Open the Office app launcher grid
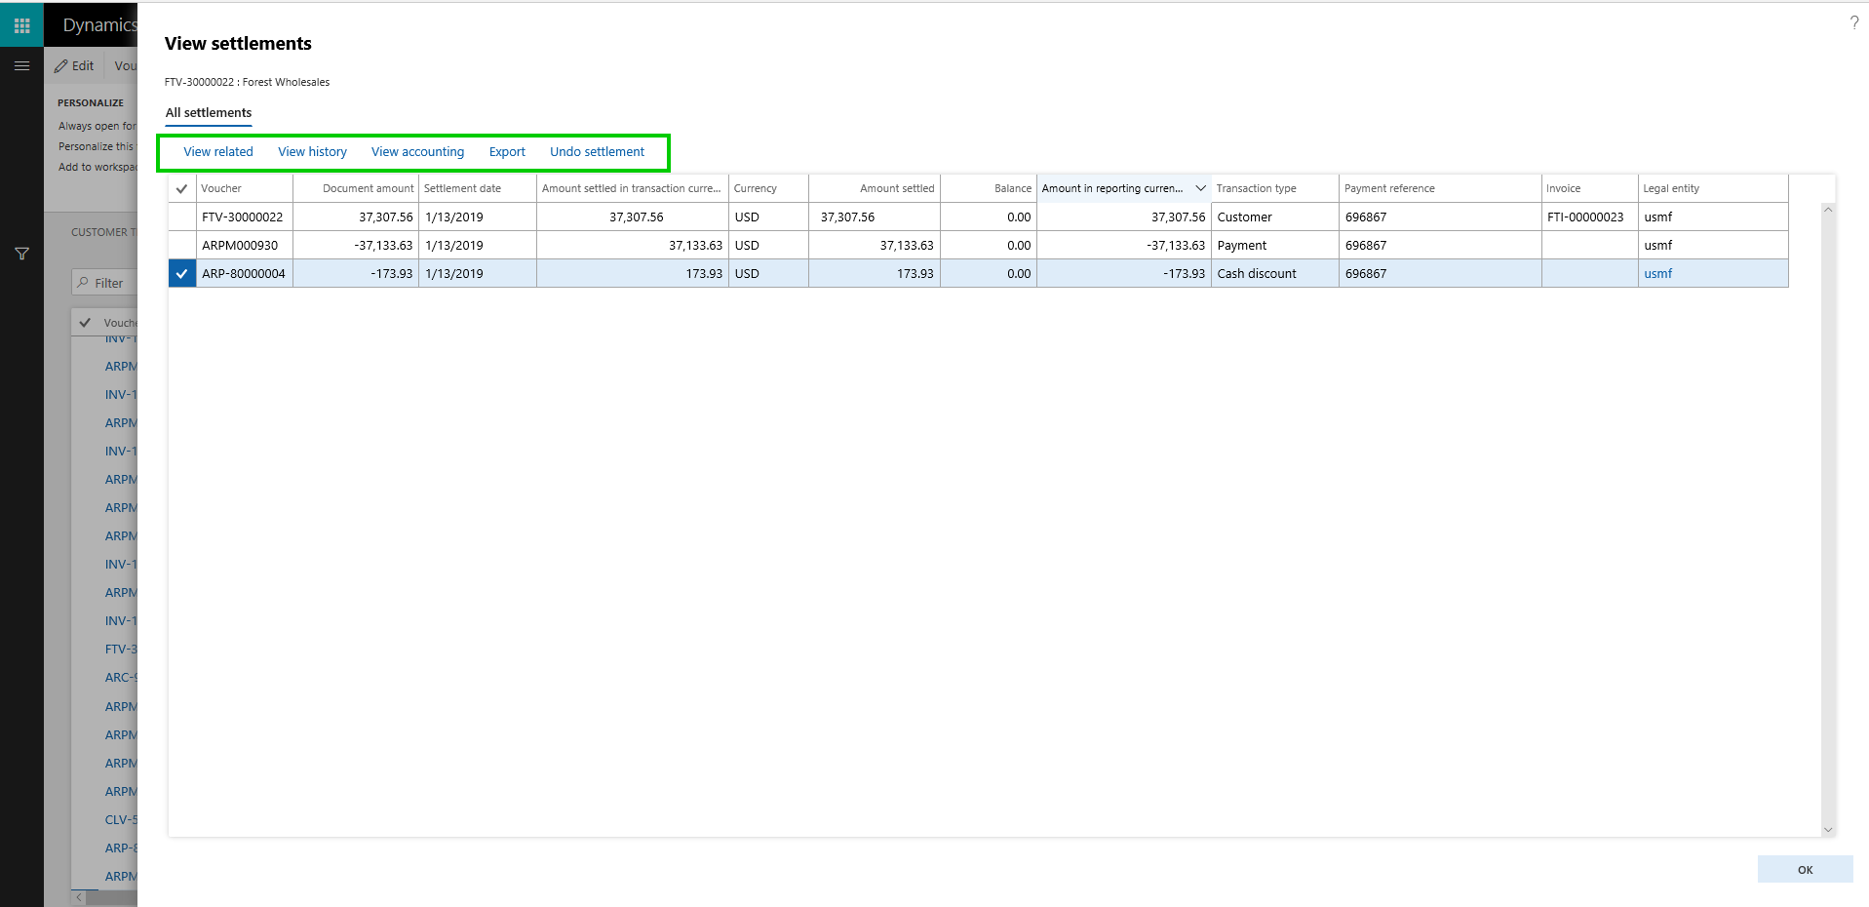 [21, 23]
